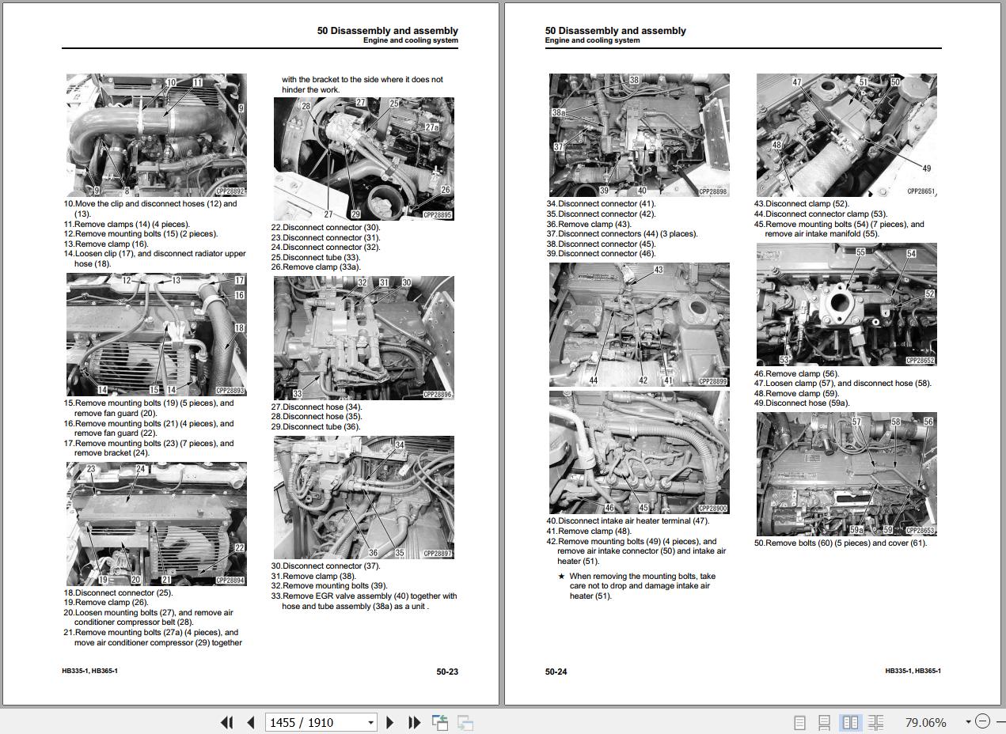Go to the first page
Screen dimensions: 1006x734
click(226, 722)
